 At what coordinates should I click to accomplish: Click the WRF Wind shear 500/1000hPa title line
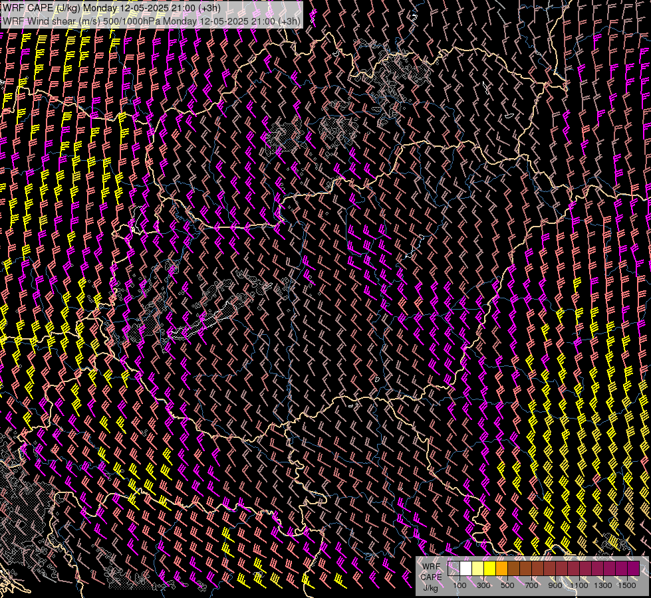click(x=152, y=21)
